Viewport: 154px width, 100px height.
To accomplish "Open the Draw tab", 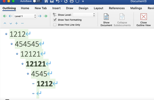I will tap(70, 8).
